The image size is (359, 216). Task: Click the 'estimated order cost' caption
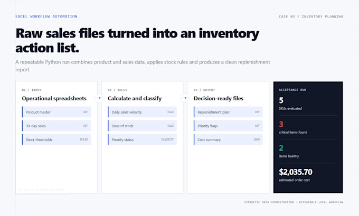294,180
